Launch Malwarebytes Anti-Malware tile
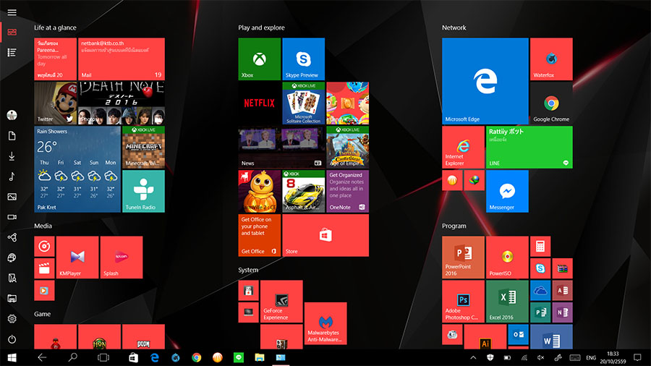 coord(325,323)
